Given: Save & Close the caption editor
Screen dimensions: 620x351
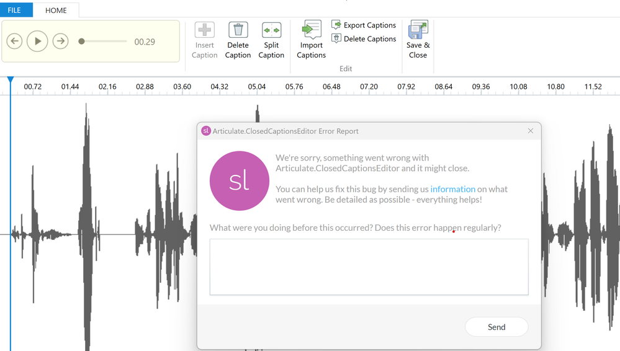Looking at the screenshot, I should 418,40.
